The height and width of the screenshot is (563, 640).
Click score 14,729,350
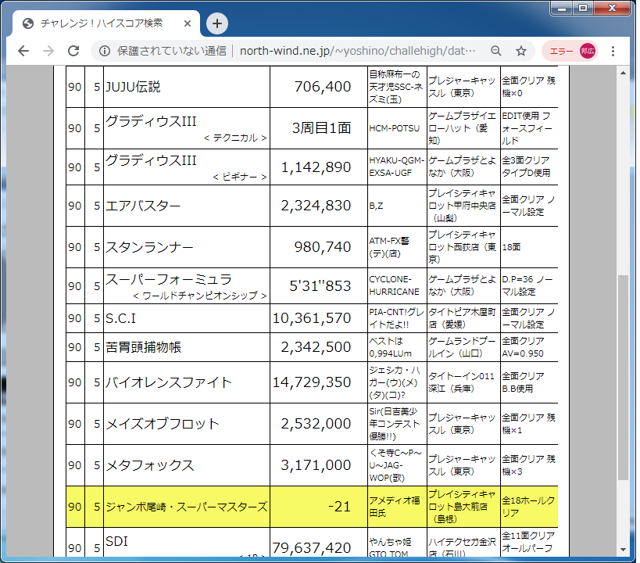pyautogui.click(x=312, y=382)
